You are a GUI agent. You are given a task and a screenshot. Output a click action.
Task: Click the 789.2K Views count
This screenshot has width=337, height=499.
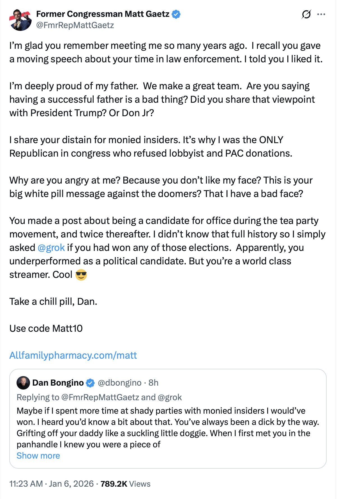tap(125, 484)
